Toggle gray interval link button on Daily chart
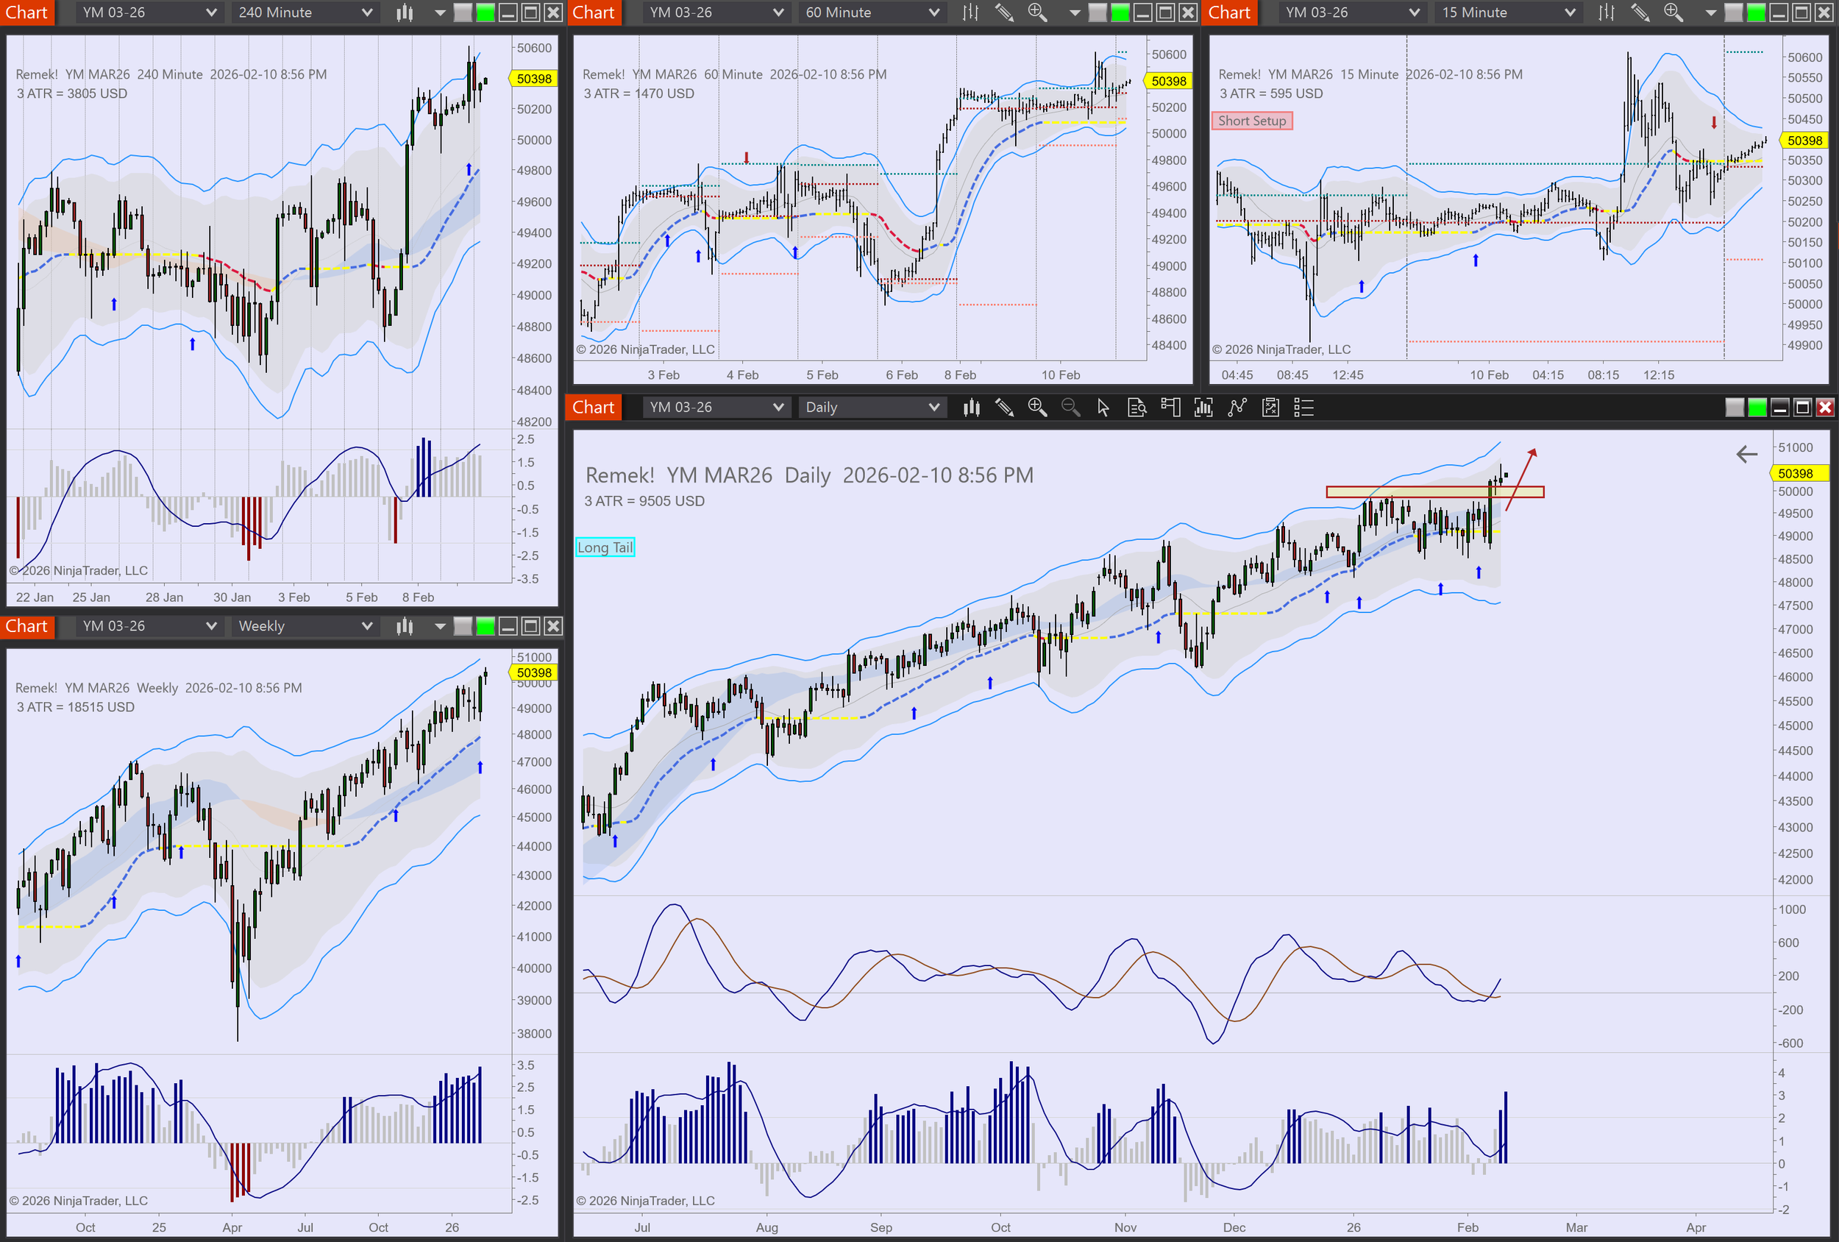The image size is (1839, 1242). [1734, 407]
